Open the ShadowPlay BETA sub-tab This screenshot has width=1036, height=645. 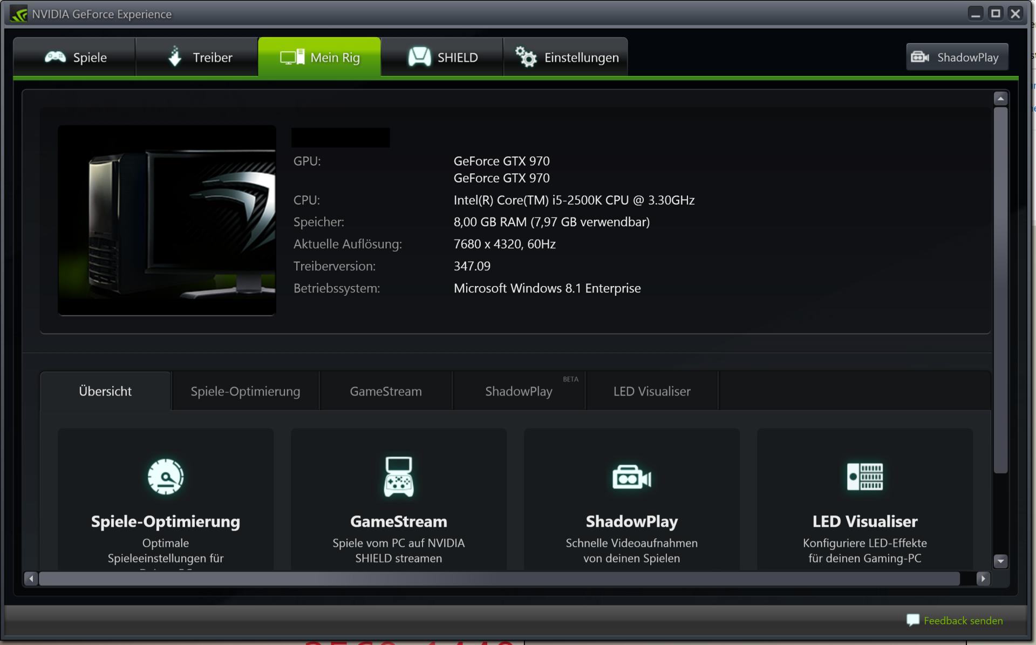pyautogui.click(x=519, y=391)
